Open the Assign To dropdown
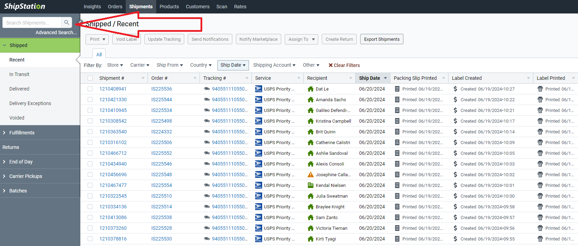Screen dimensions: 578x246 click(302, 39)
